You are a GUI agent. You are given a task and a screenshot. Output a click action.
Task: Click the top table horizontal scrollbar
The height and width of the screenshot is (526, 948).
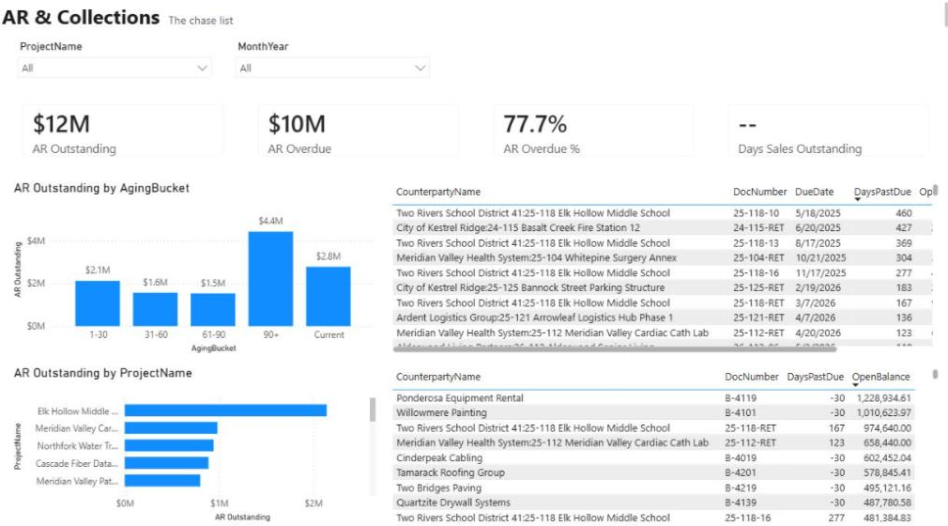click(x=615, y=349)
